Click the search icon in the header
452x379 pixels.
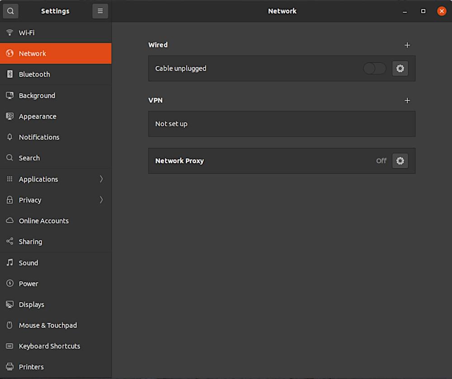click(x=10, y=10)
